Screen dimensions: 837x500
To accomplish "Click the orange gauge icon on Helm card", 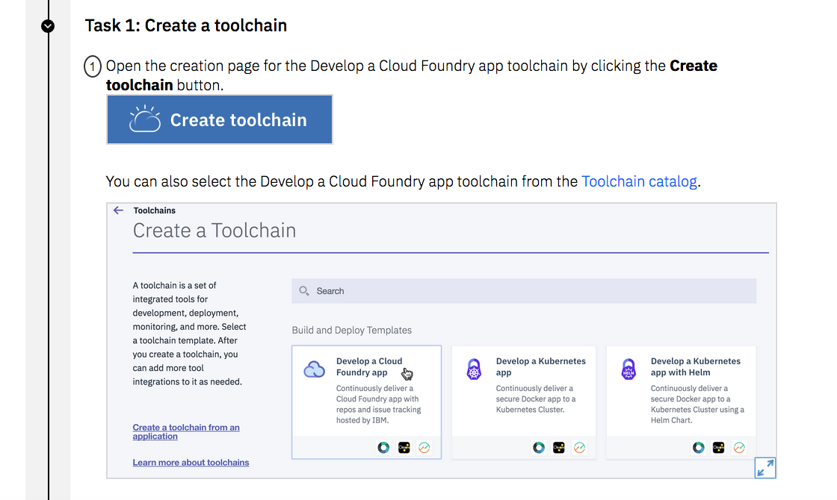I will 739,448.
